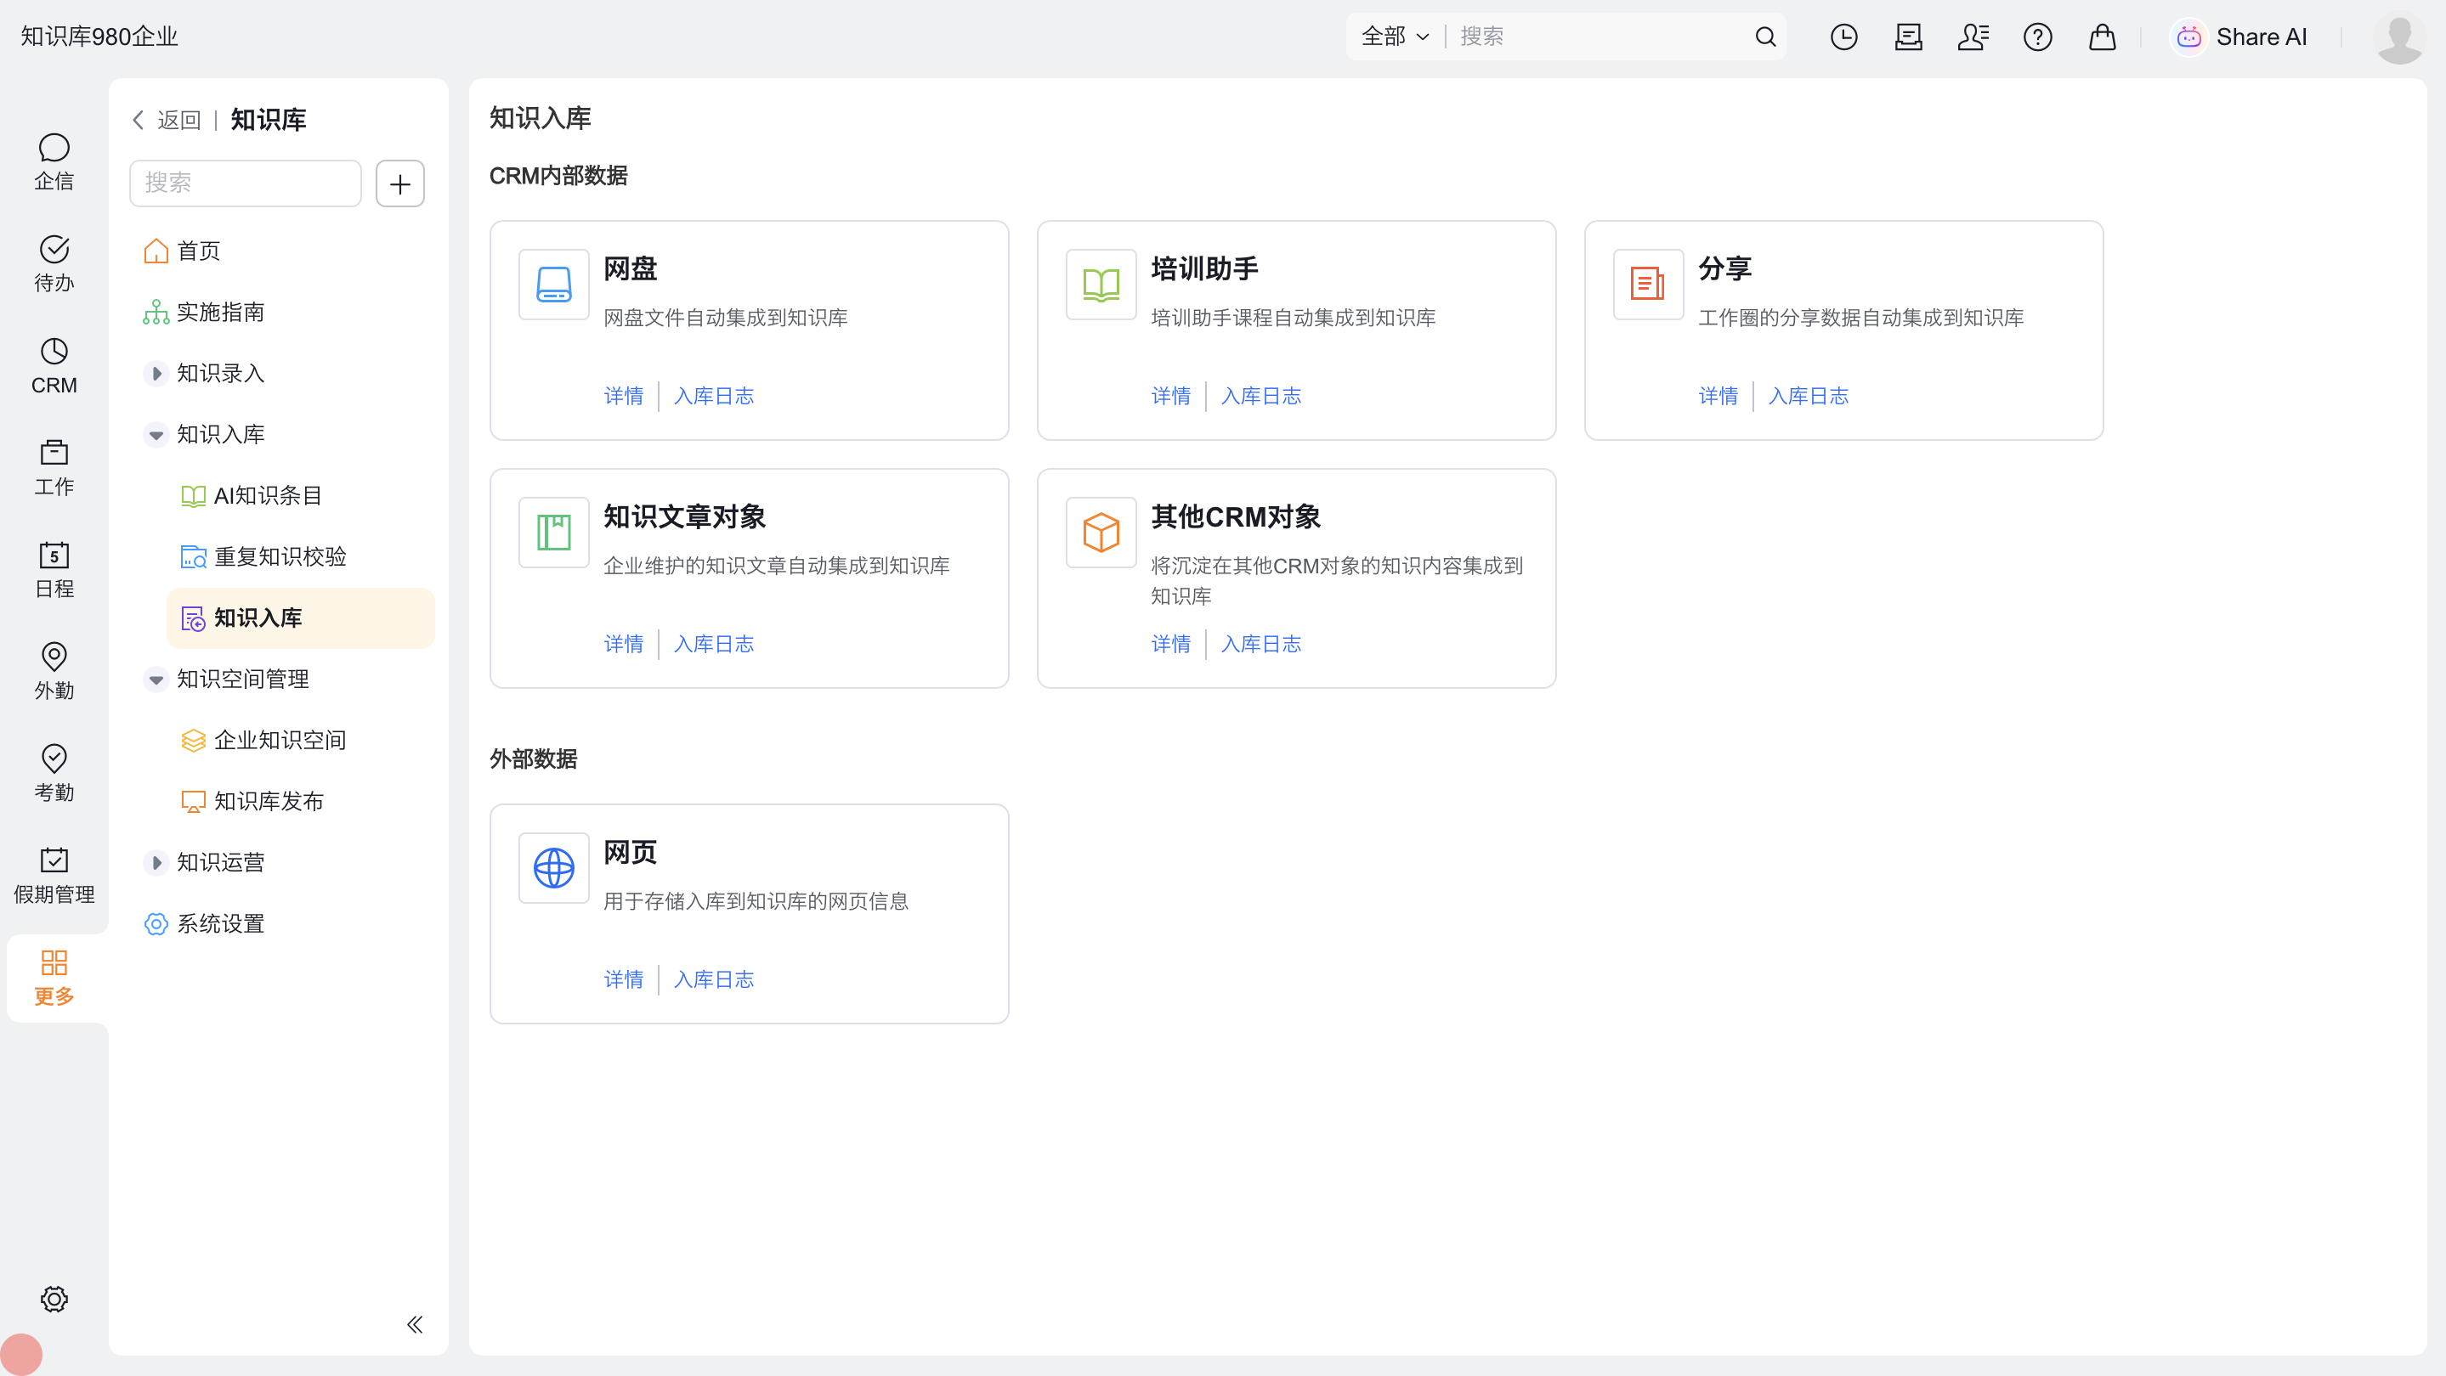The width and height of the screenshot is (2446, 1376).
Task: Select 重复知识校验 in the sidebar
Action: point(279,557)
